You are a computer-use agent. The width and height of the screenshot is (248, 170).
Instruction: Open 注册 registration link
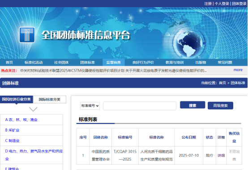point(208,4)
